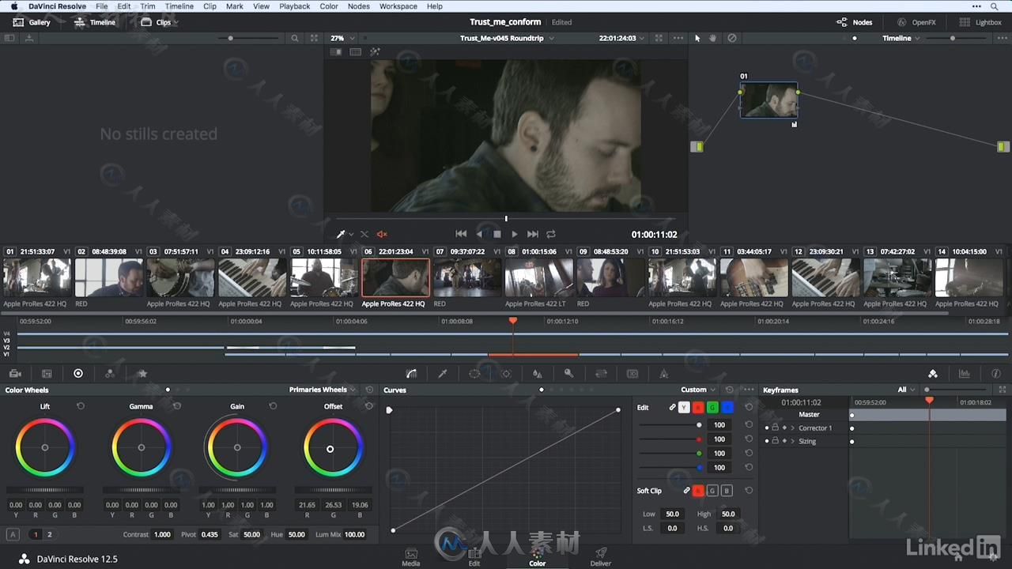Click the bypass grades icon

[x=732, y=38]
